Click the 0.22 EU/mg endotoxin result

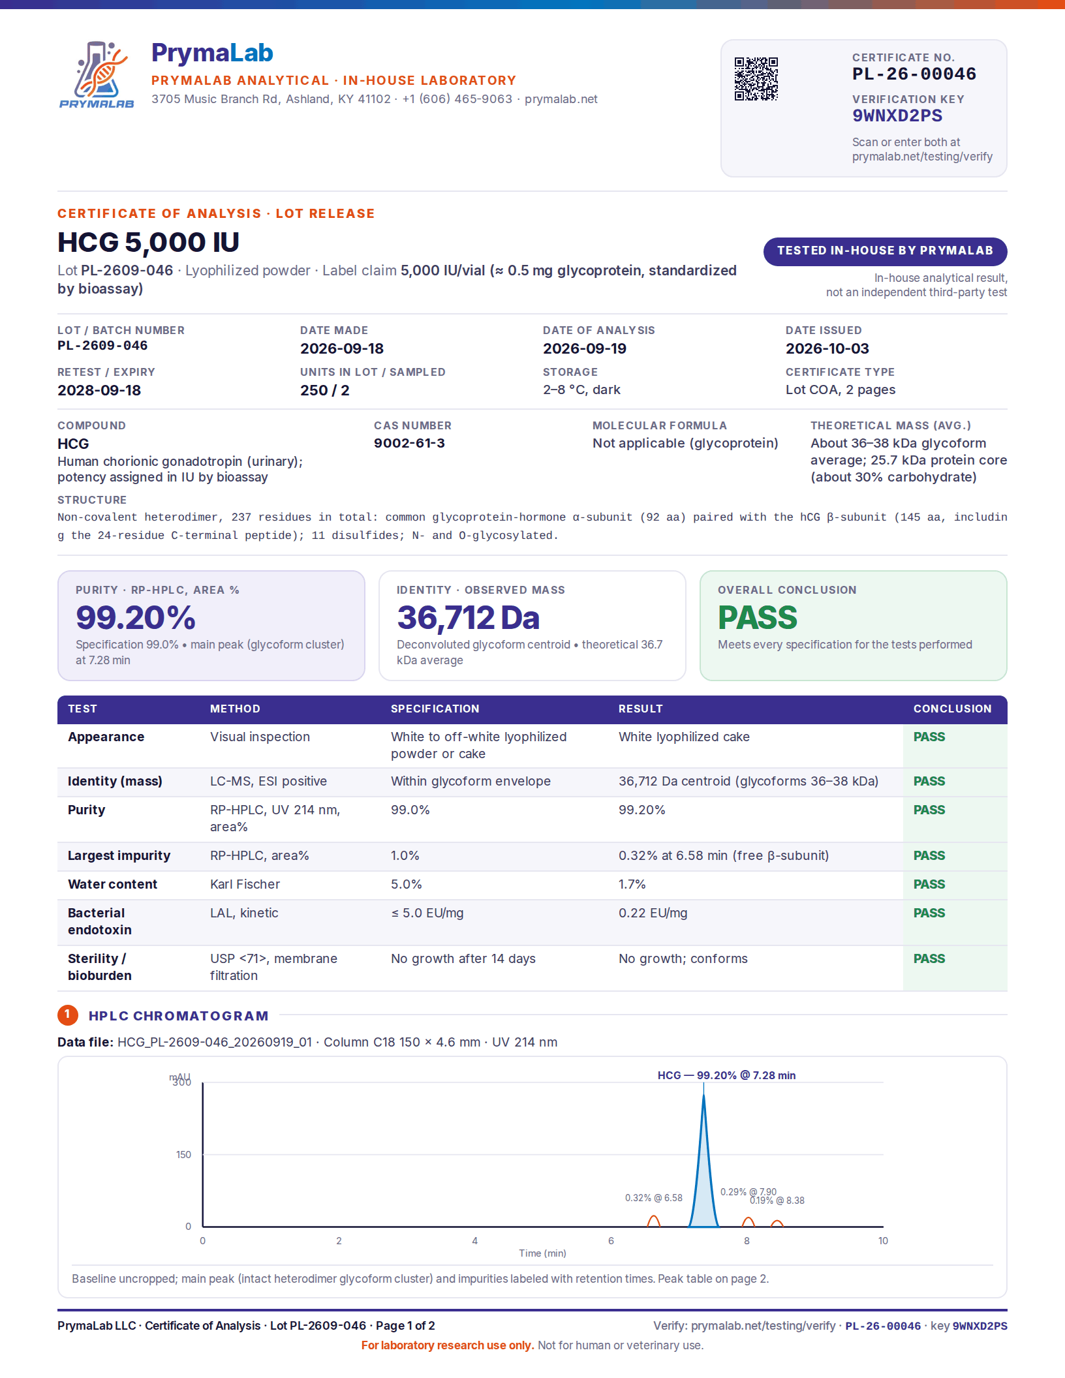[653, 913]
